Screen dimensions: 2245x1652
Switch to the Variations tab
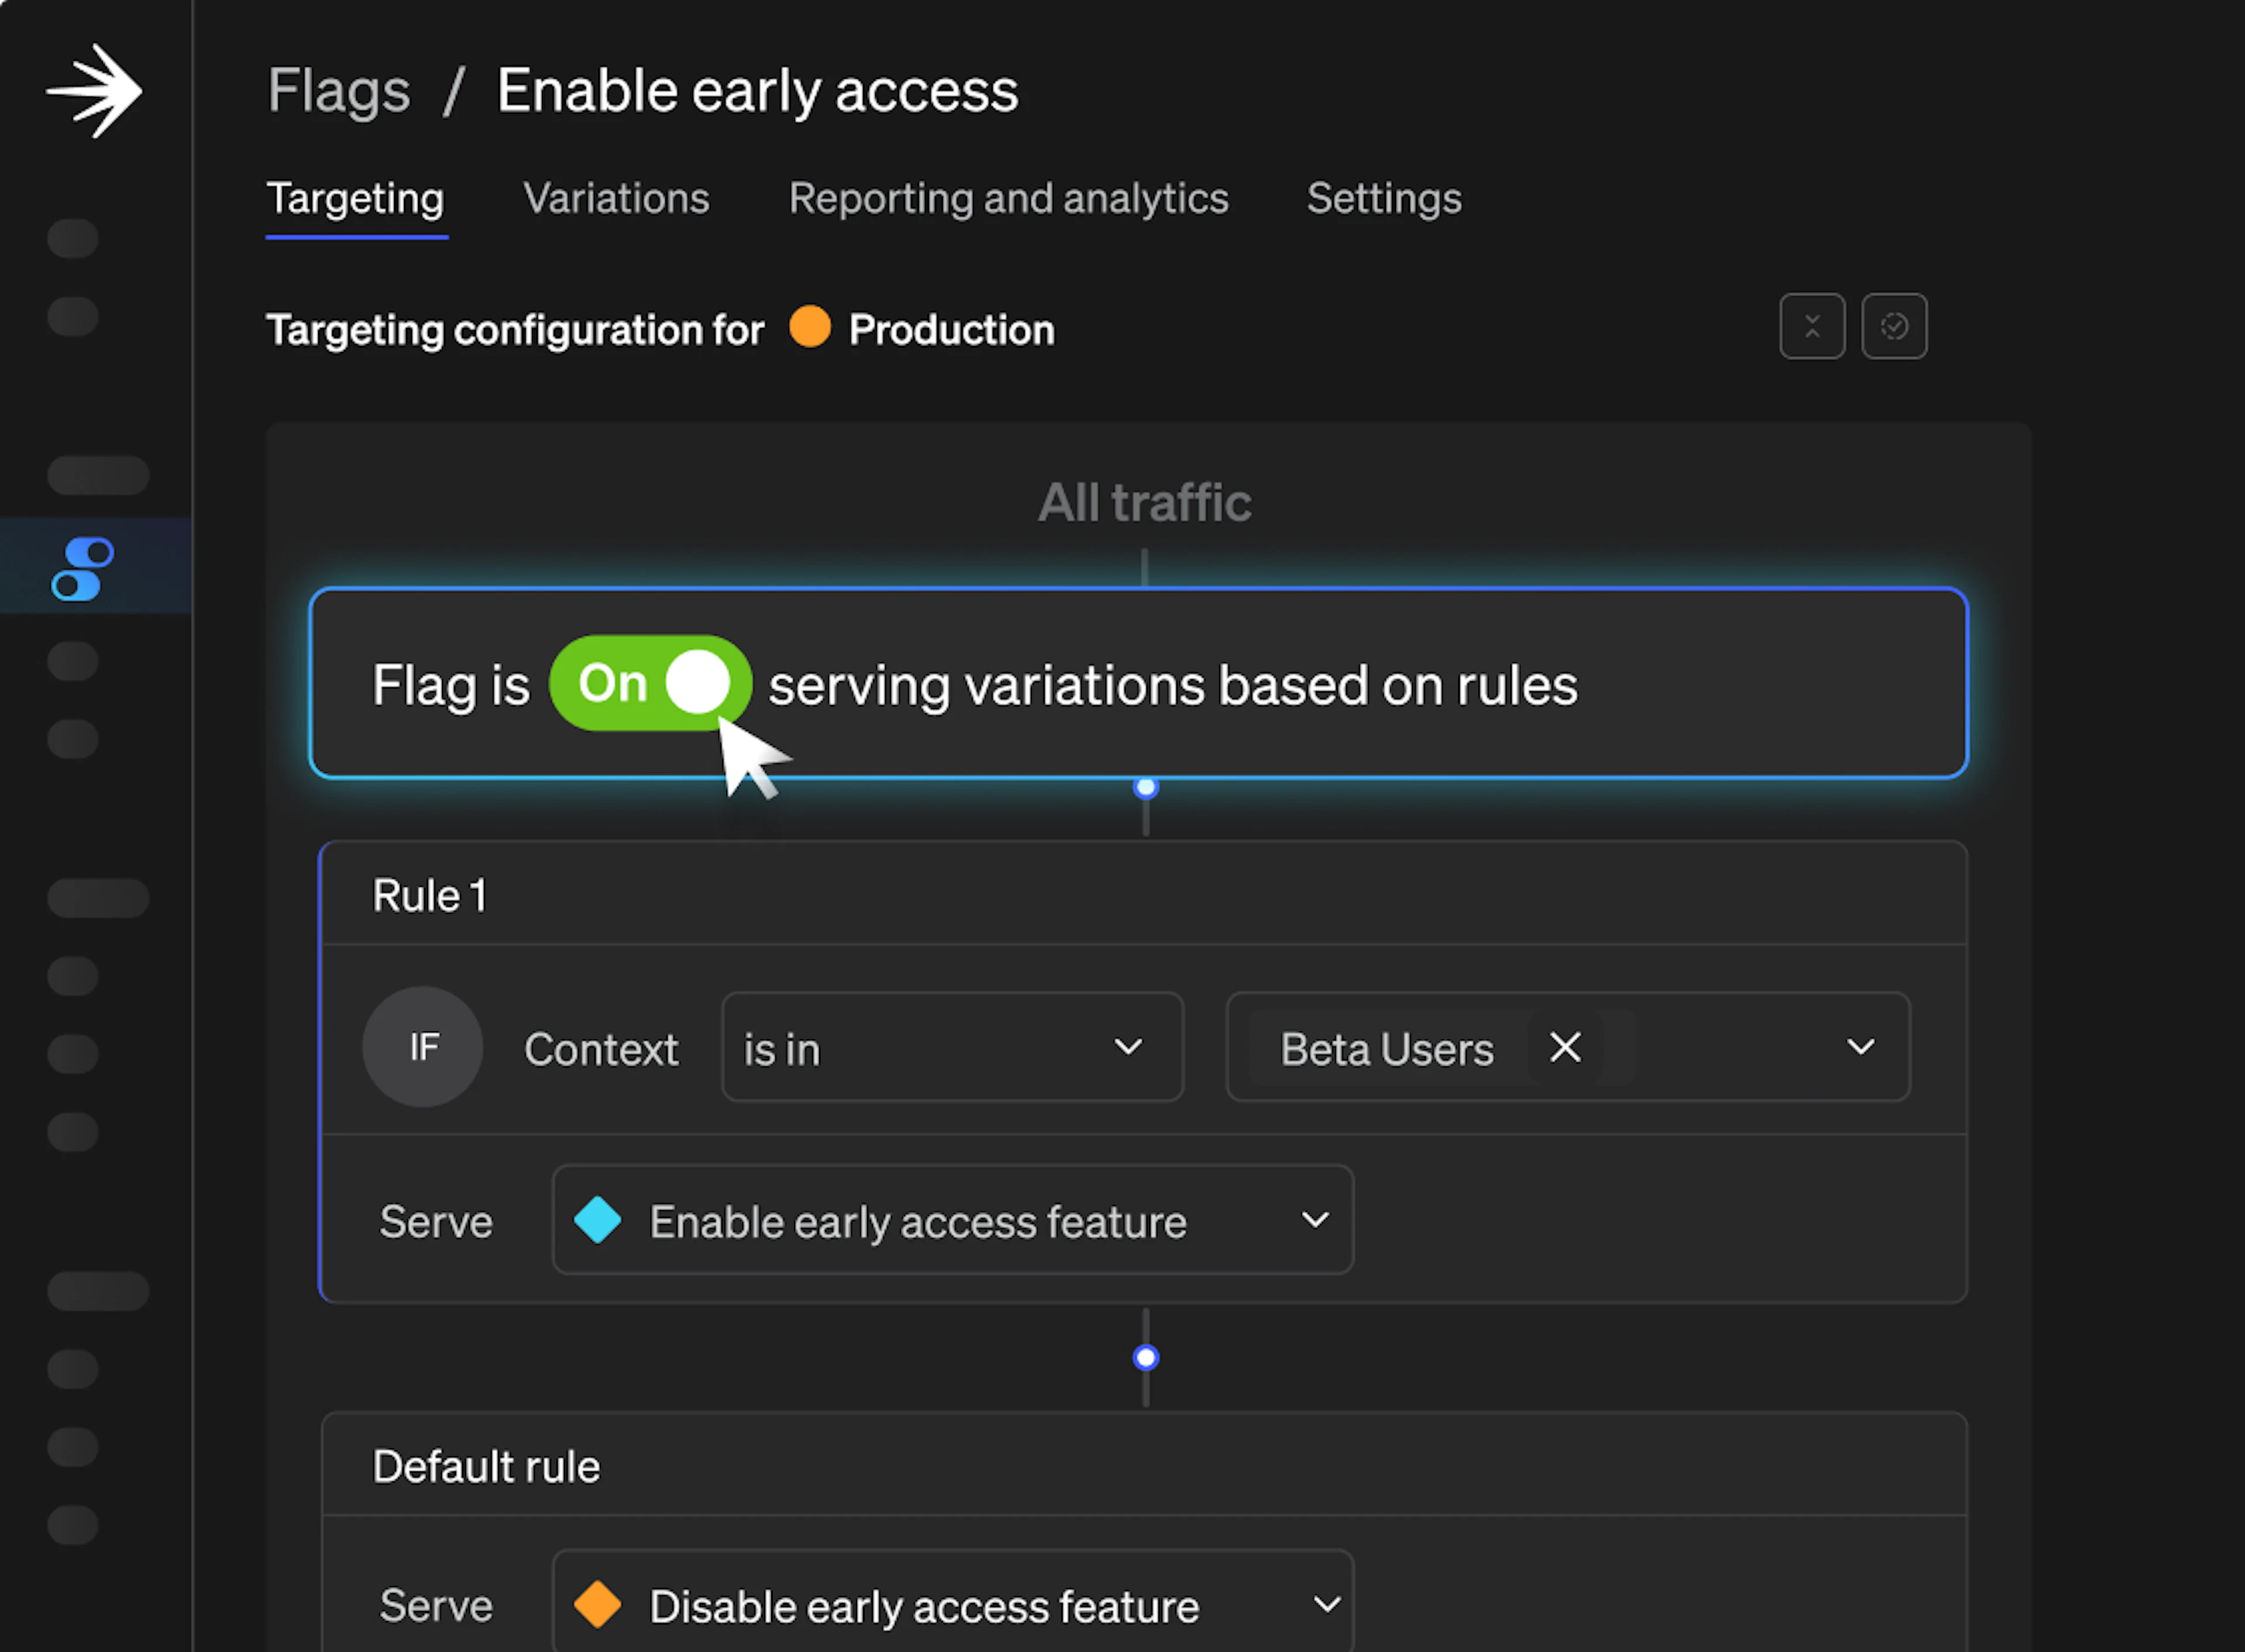pyautogui.click(x=615, y=198)
